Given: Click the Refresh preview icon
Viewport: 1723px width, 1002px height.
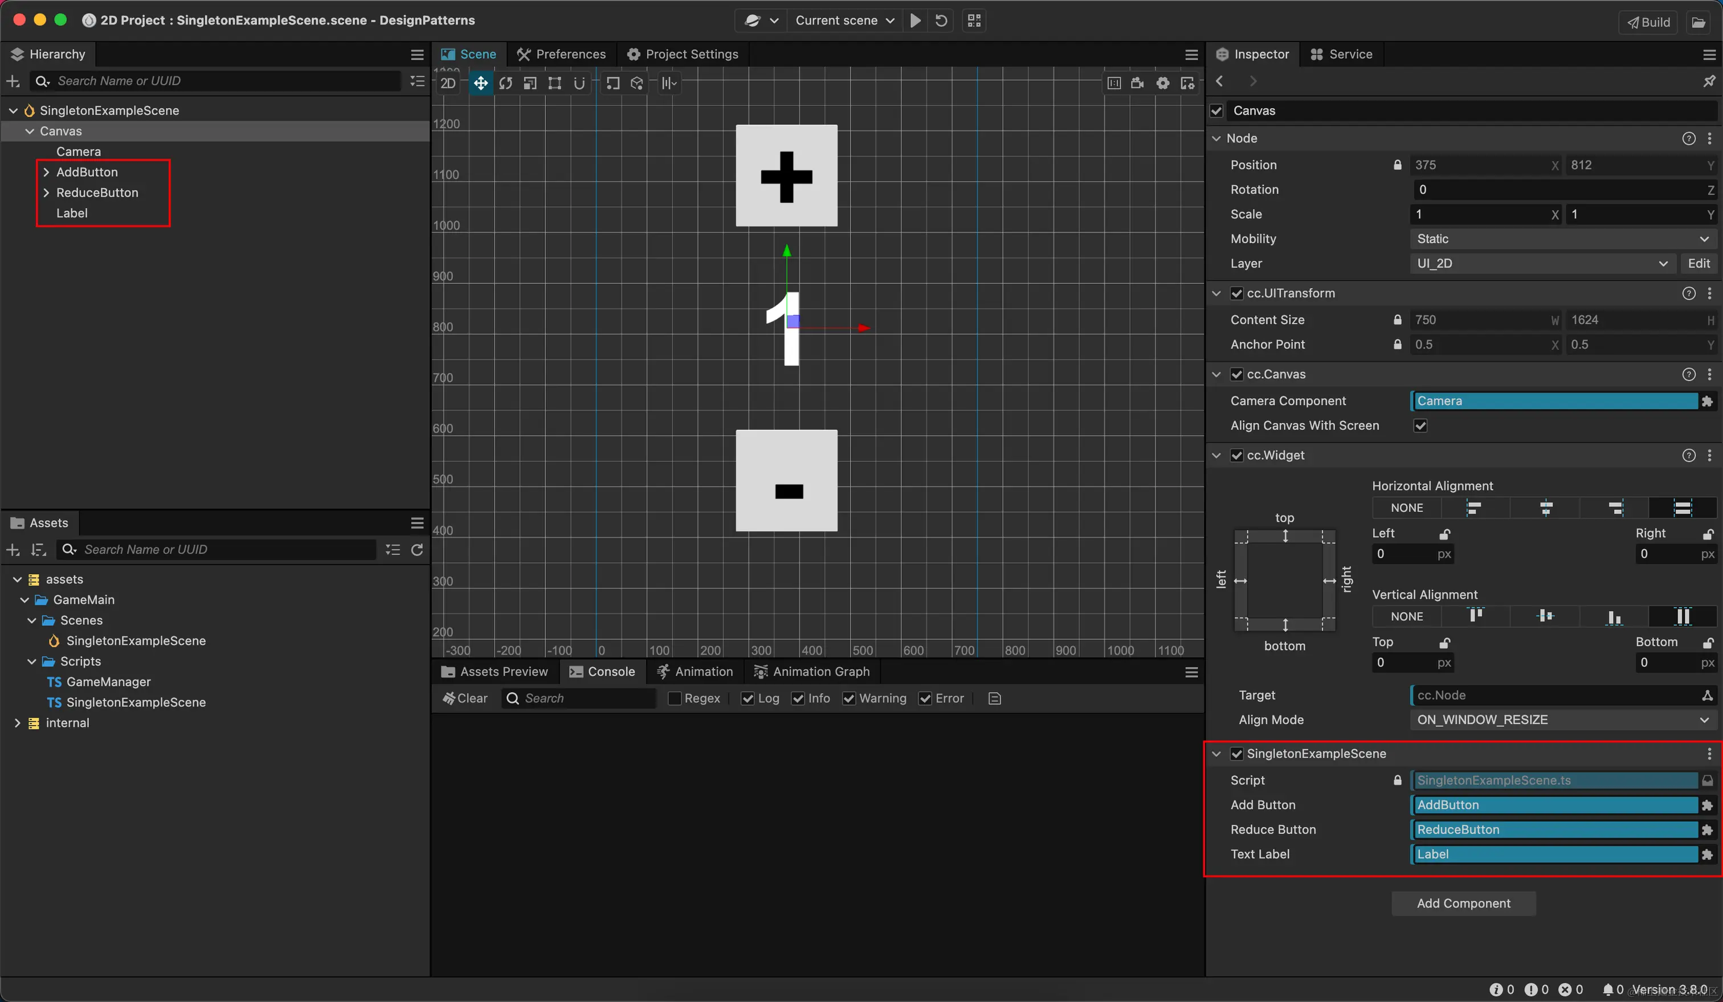Looking at the screenshot, I should pos(941,21).
